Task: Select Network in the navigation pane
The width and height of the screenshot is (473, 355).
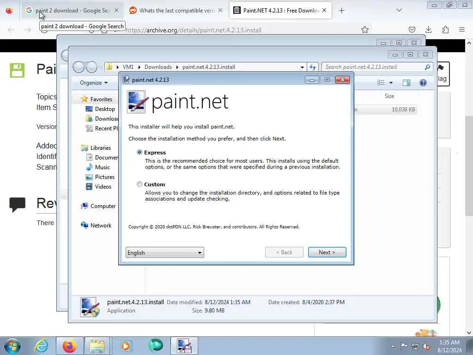Action: 101,226
